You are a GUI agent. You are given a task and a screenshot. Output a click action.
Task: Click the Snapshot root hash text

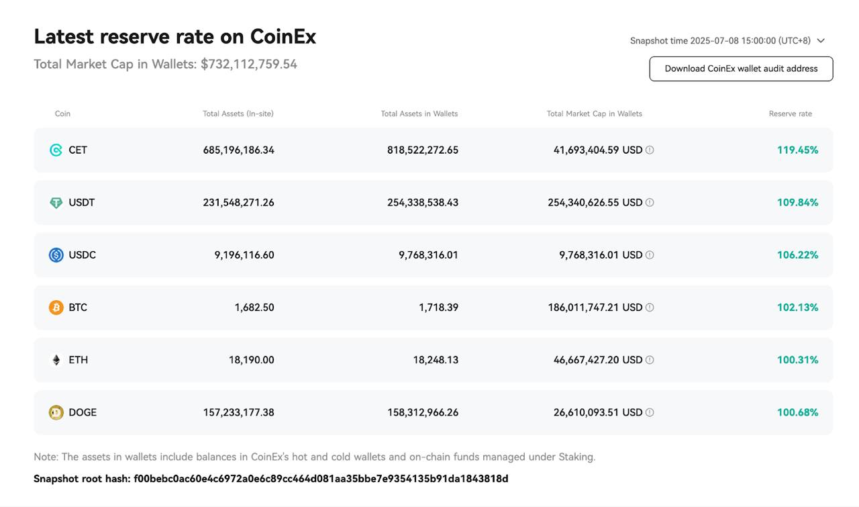(x=270, y=479)
